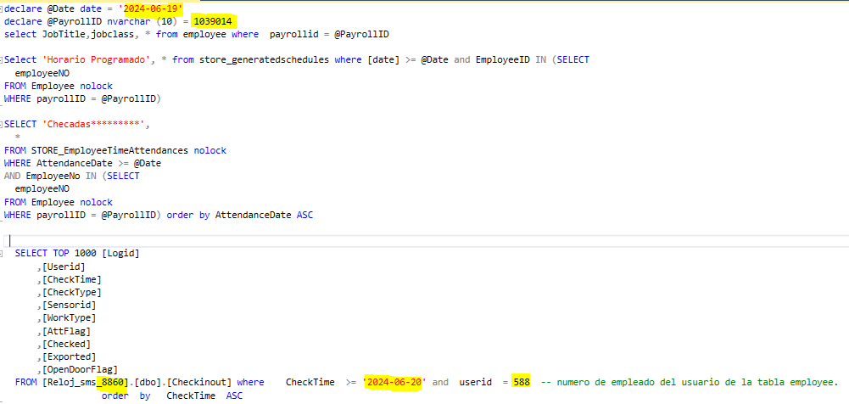Collapse the declare @Date code block
Image resolution: width=849 pixels, height=404 pixels.
[2, 8]
